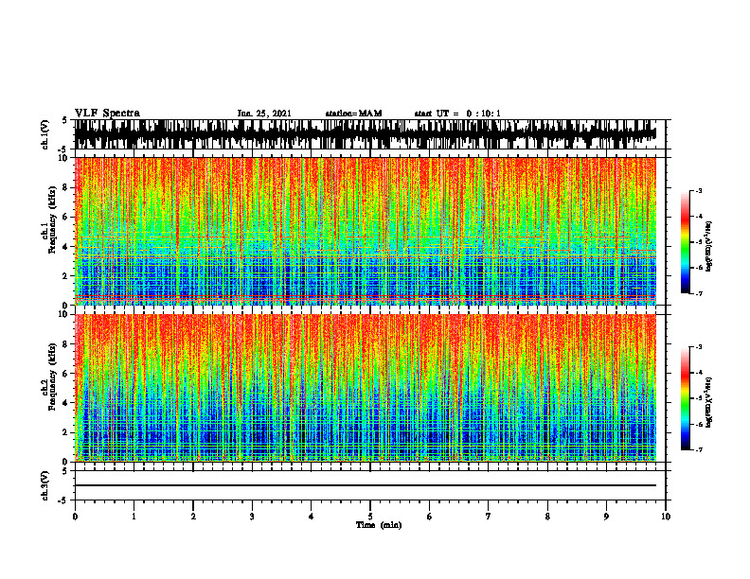The height and width of the screenshot is (579, 750).
Task: Click the flat ch.3 voltage trace line
Action: [x=366, y=485]
